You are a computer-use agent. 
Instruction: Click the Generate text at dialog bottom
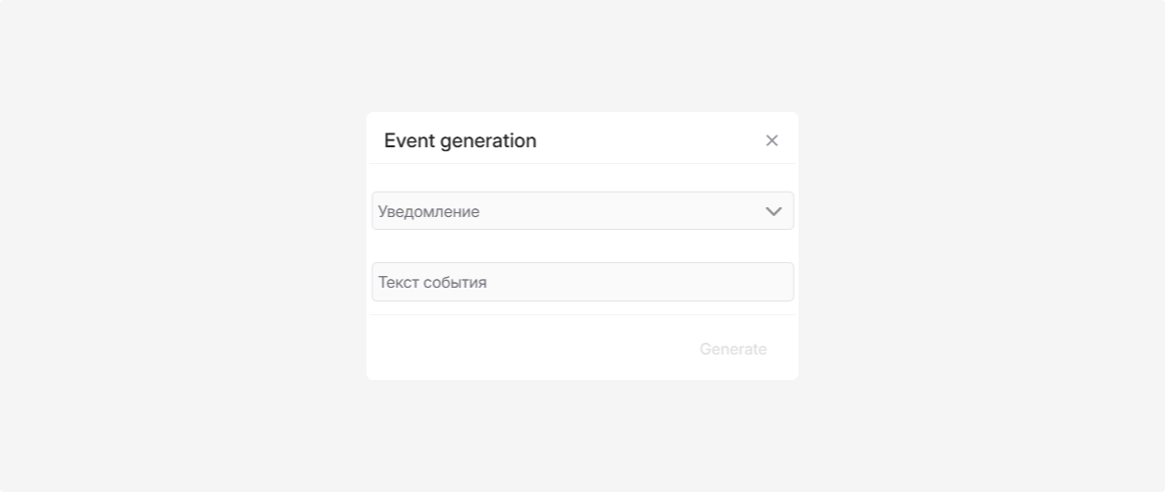(733, 350)
